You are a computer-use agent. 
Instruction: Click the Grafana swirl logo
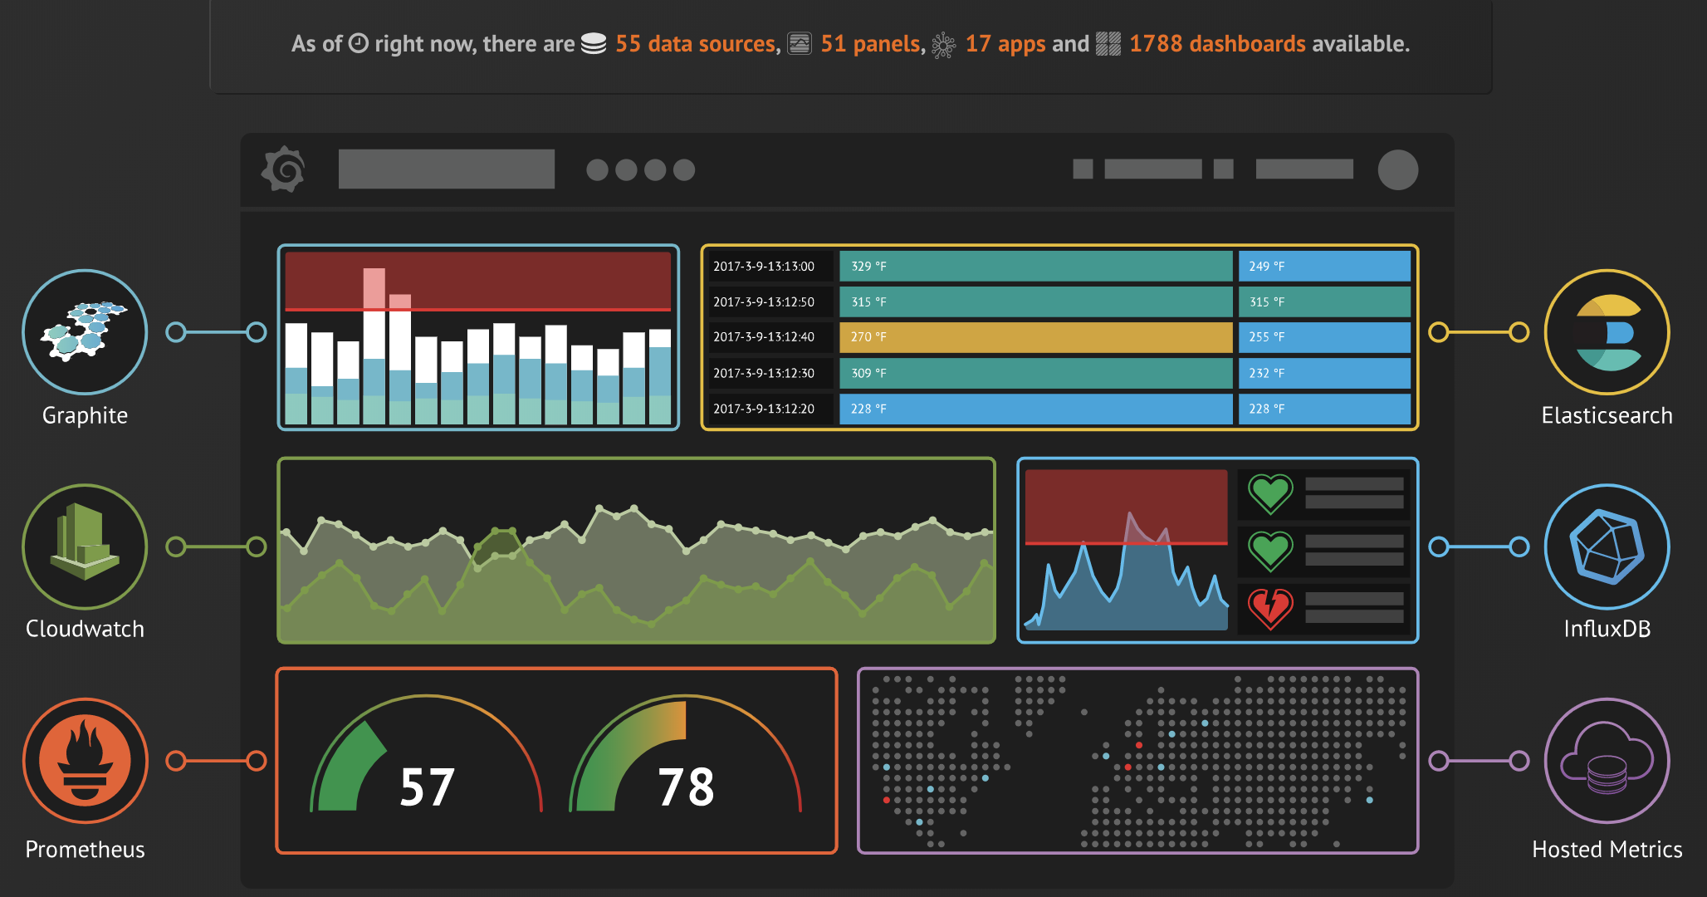pyautogui.click(x=284, y=169)
